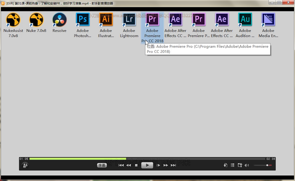The width and height of the screenshot is (295, 181).
Task: Skip to the next track
Action: [173, 165]
